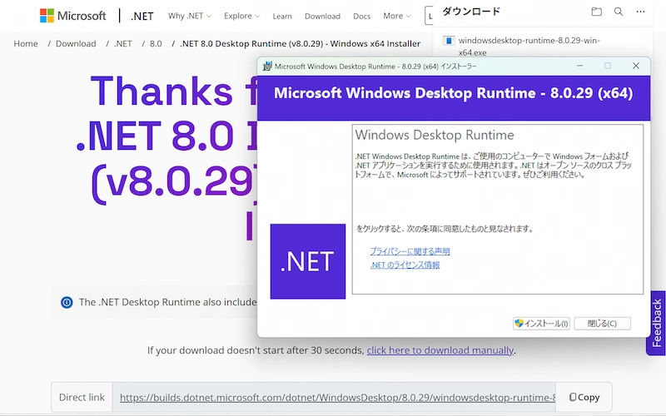The image size is (666, 416).
Task: Open the .NET license information link
Action: pyautogui.click(x=405, y=265)
